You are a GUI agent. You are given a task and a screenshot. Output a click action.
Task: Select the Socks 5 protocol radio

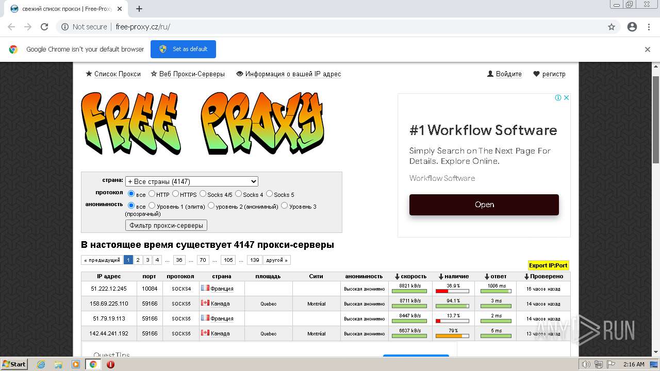[x=269, y=194]
